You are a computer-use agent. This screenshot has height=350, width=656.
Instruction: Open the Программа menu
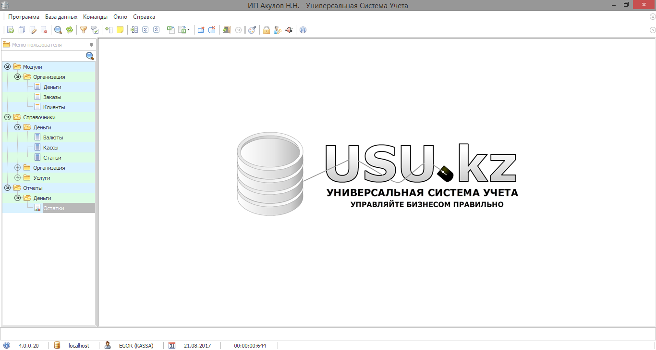click(24, 17)
